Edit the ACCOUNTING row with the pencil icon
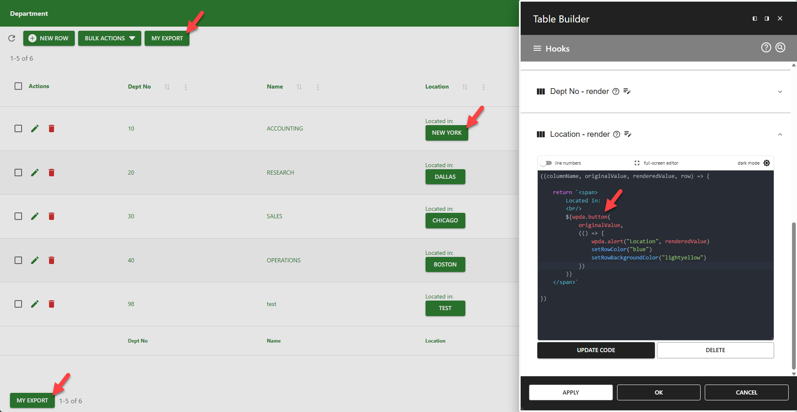Screen dimensions: 797x412 pos(35,128)
